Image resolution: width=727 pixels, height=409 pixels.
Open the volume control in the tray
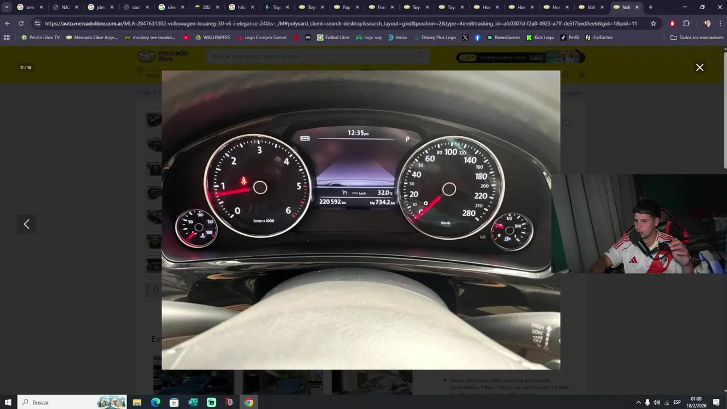[657, 402]
